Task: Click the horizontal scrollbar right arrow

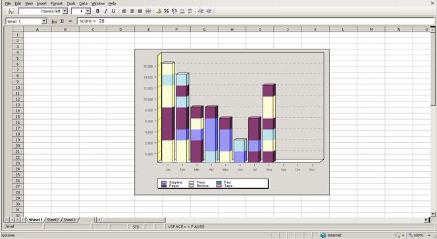Action: point(426,220)
